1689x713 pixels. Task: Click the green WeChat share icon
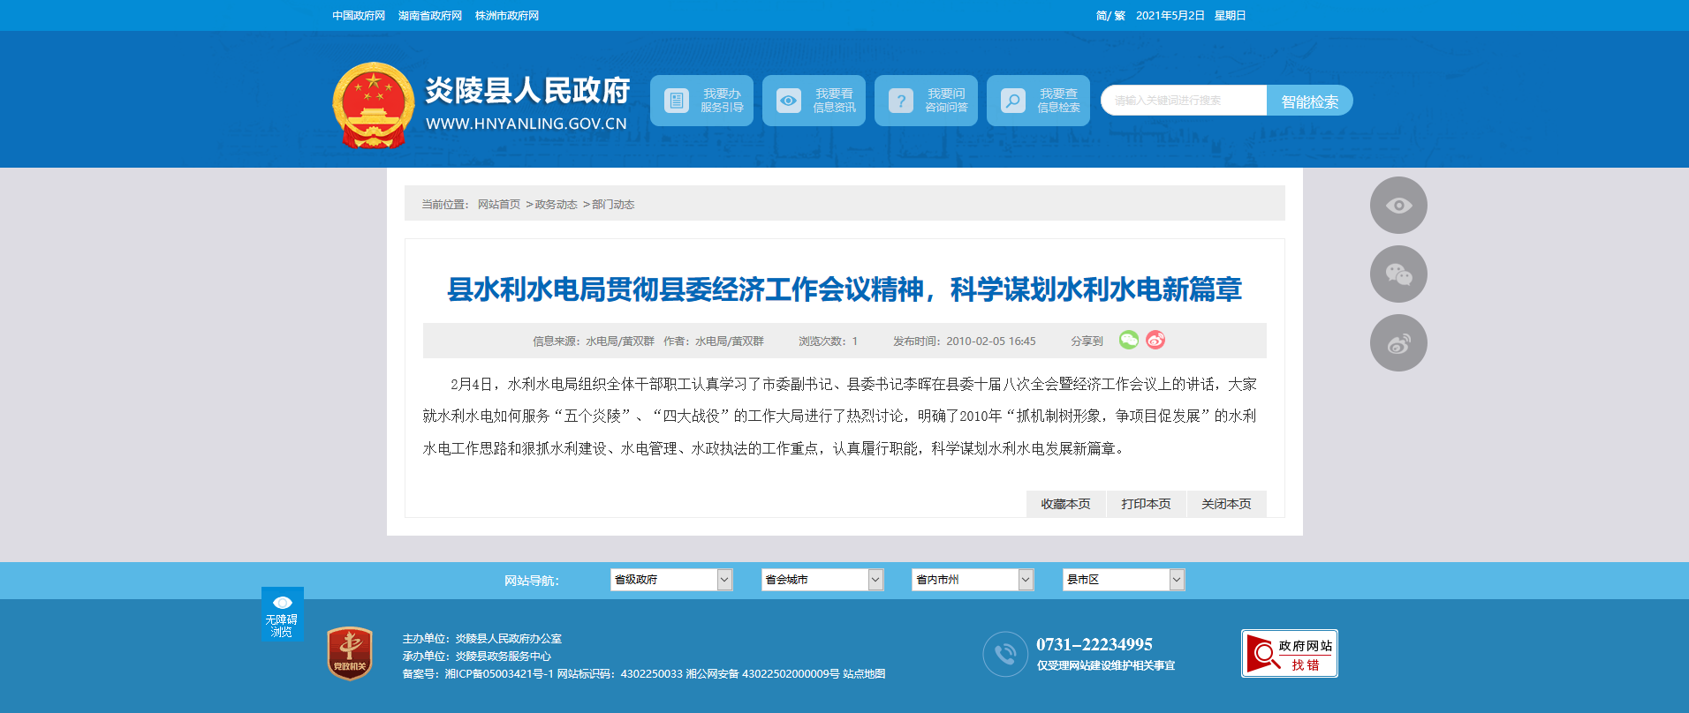(1128, 340)
